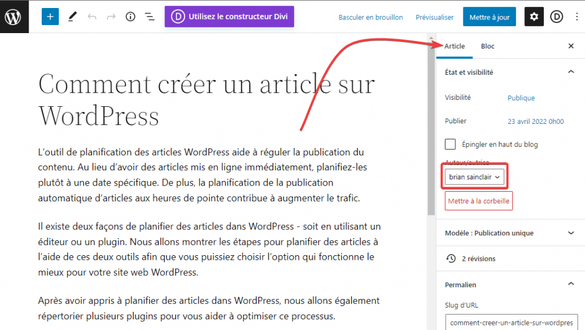The image size is (585, 330).
Task: Open the block inserter plus button
Action: click(50, 17)
